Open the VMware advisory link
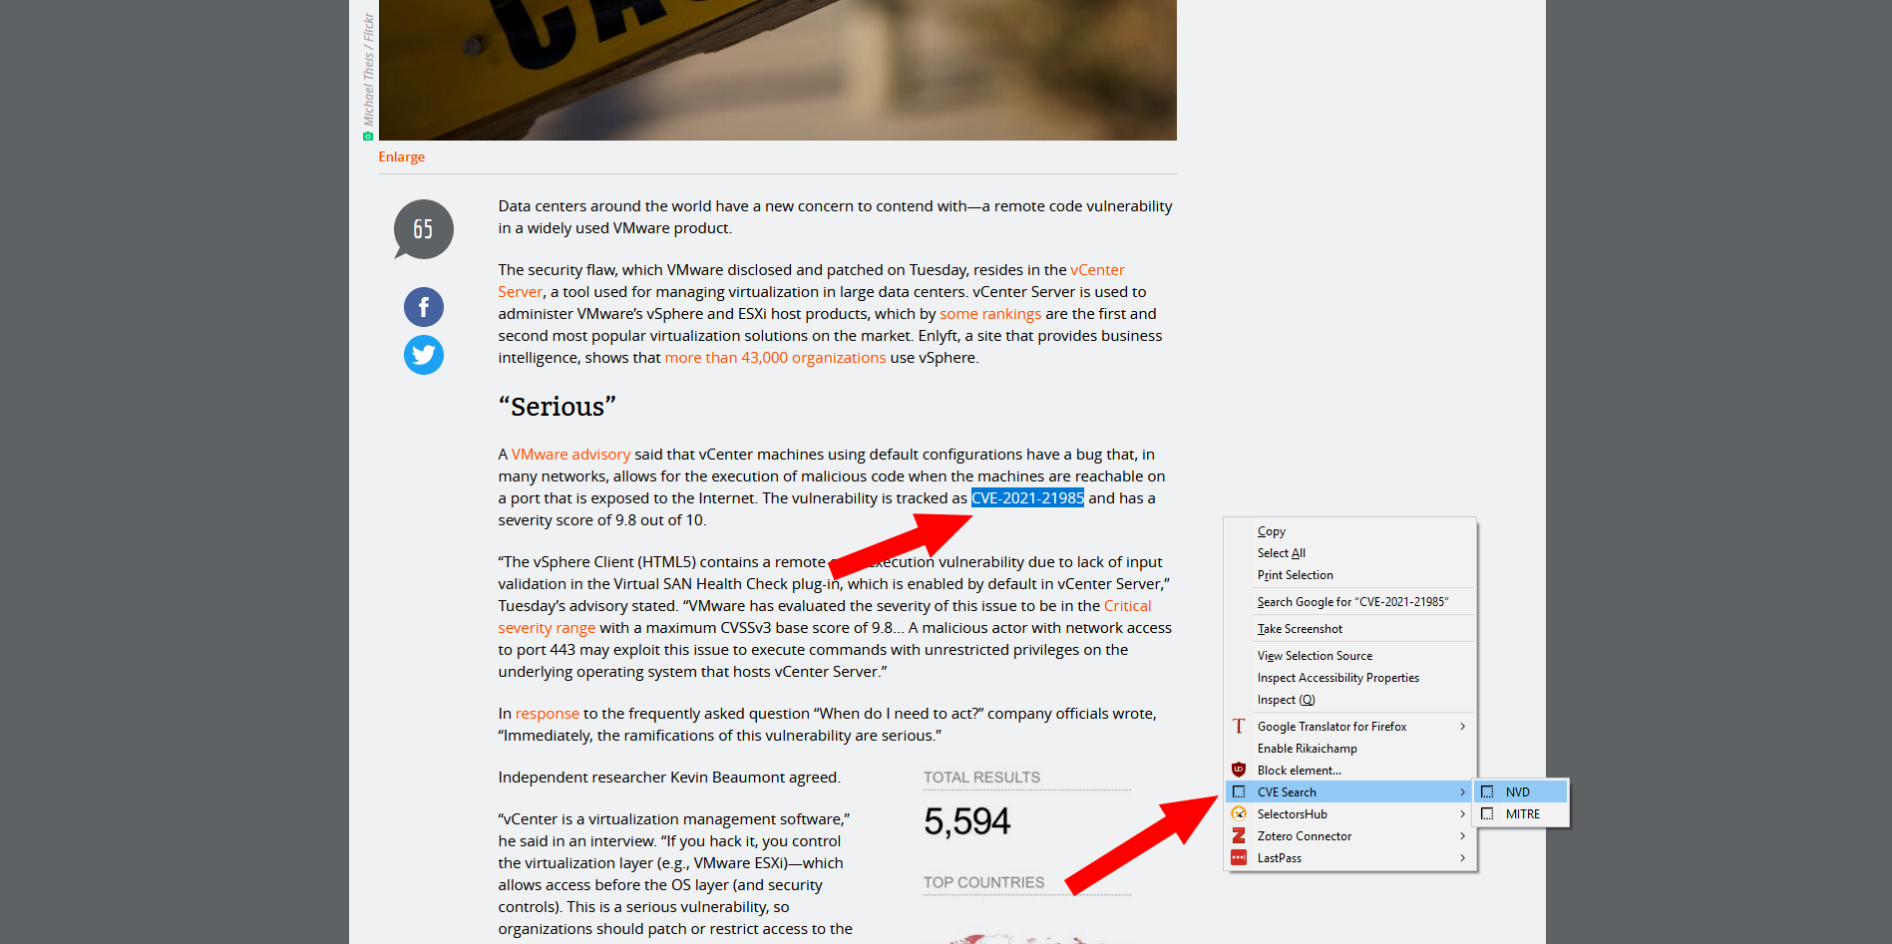 [x=570, y=455]
